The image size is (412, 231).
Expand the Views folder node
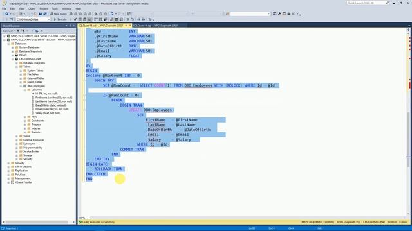click(17, 136)
